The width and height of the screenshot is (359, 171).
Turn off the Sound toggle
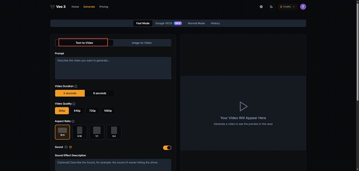pyautogui.click(x=167, y=147)
